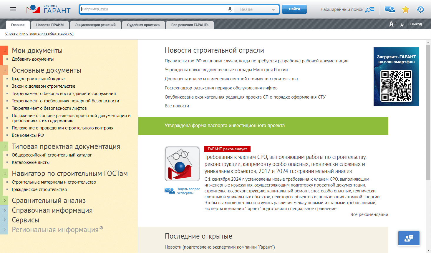Viewport: 431px width, 253px height.
Task: Open the history clock icon
Action: point(420,9)
